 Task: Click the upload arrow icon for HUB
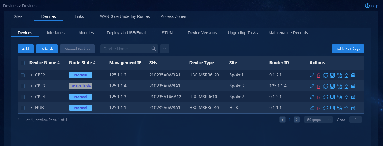(346, 108)
